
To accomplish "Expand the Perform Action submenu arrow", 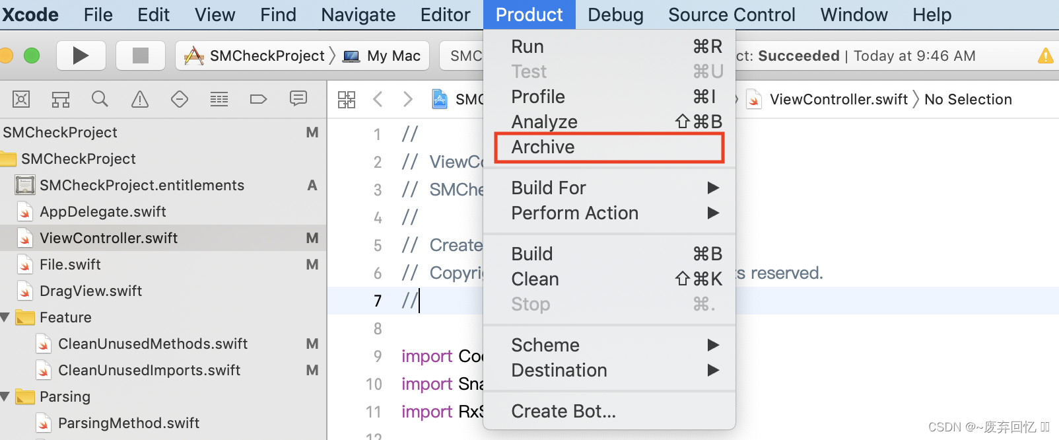I will [713, 213].
